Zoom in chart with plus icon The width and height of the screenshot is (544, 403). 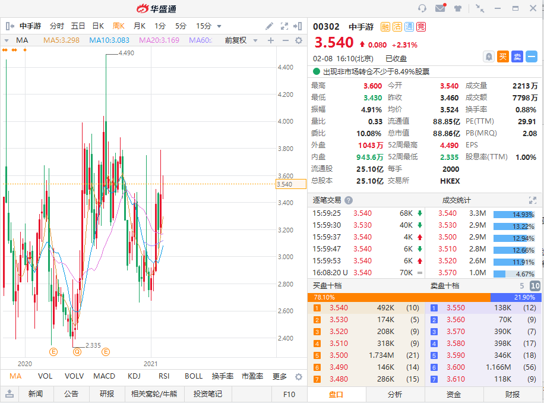[271, 40]
